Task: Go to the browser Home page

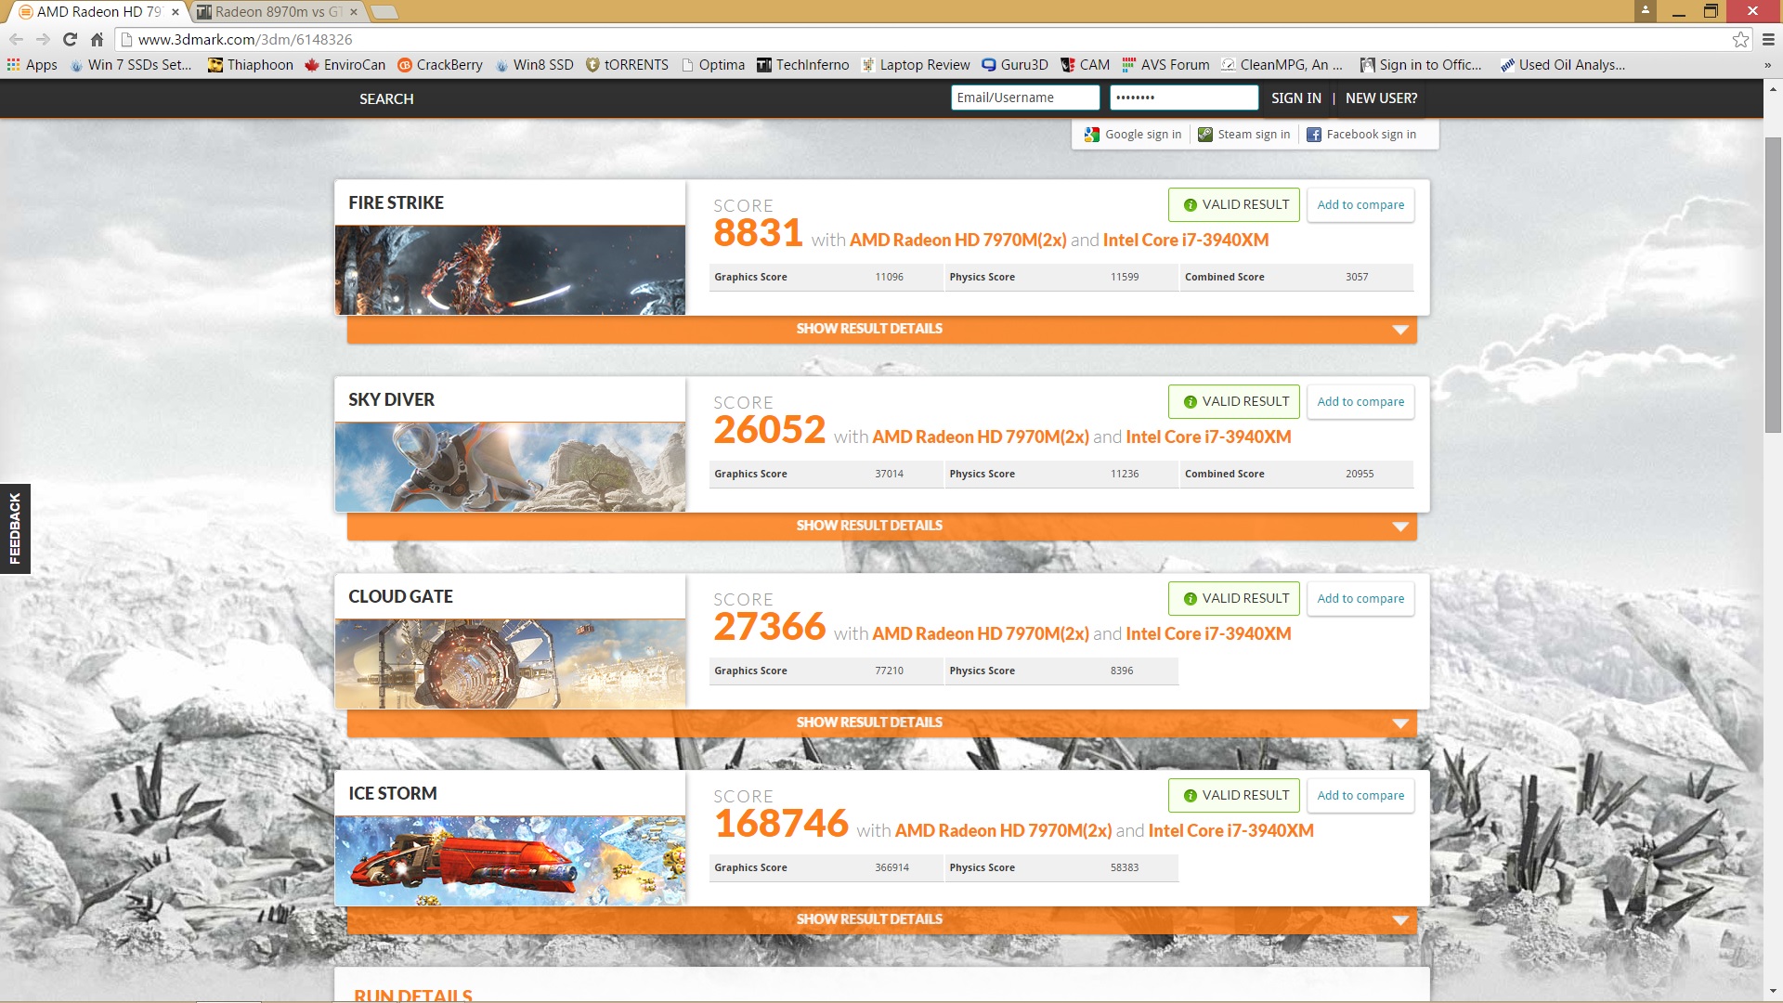Action: (97, 39)
